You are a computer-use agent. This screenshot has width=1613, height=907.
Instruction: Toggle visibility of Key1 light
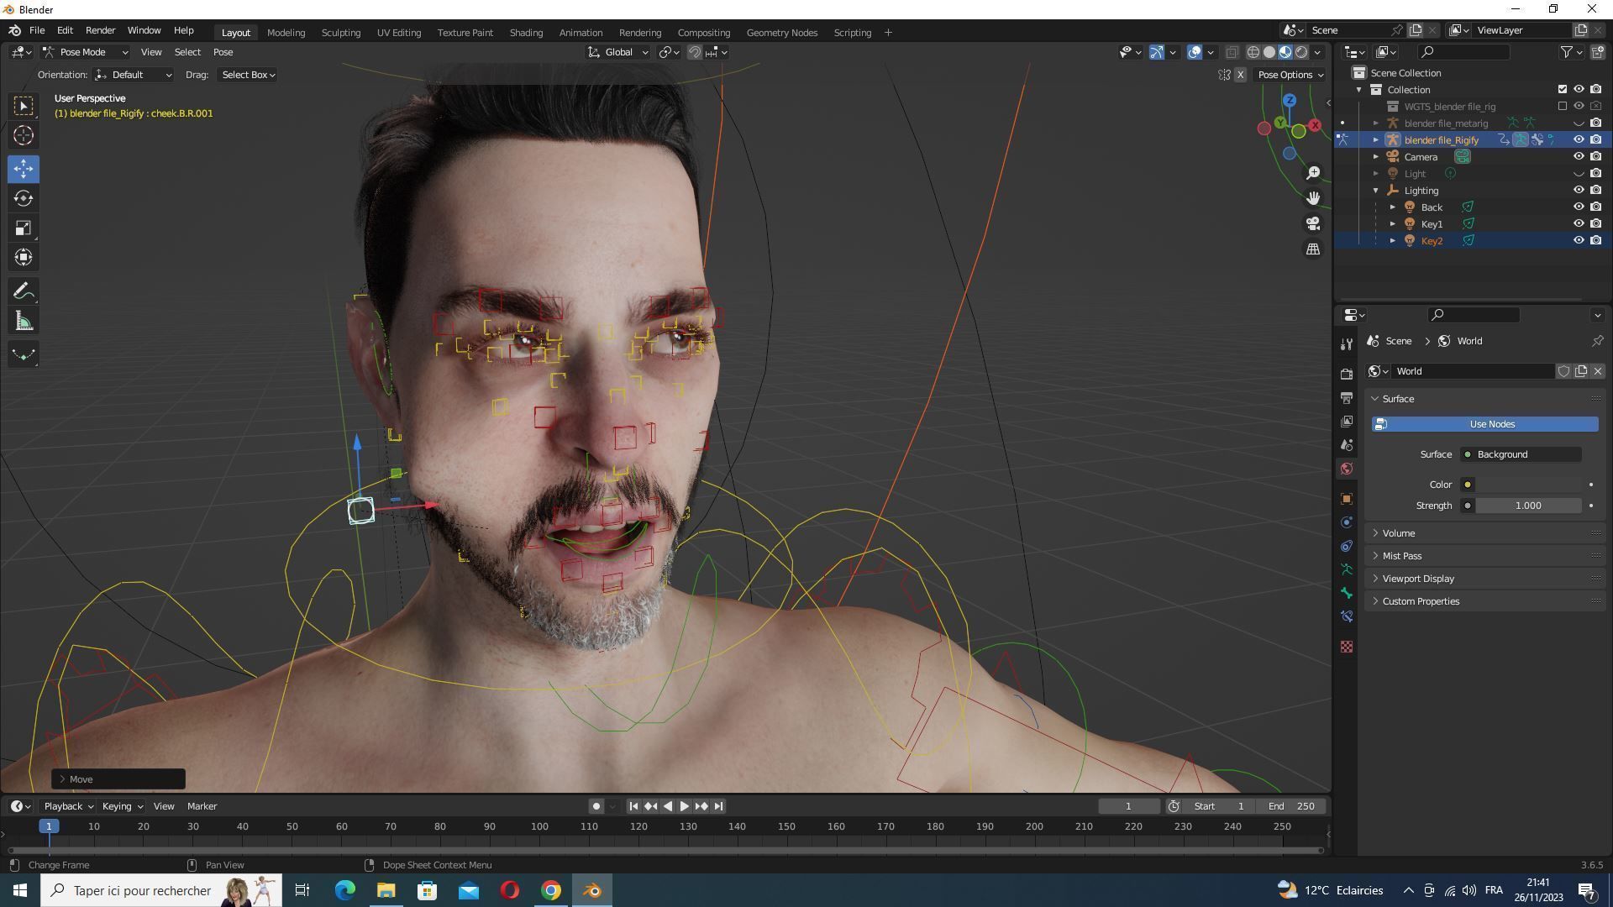[1579, 224]
